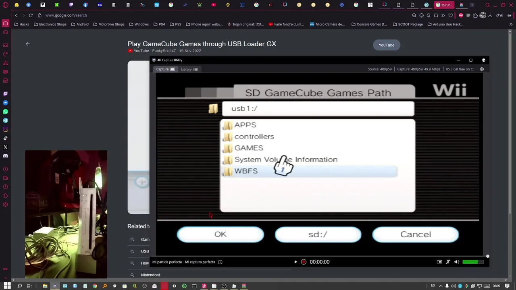Click the webcam overlay thumbnail

(x=66, y=214)
